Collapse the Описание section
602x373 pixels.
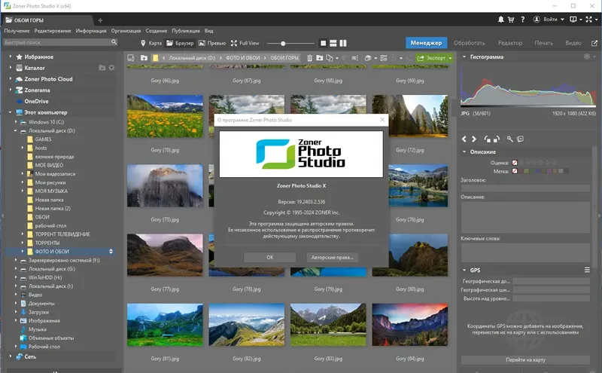[465, 151]
